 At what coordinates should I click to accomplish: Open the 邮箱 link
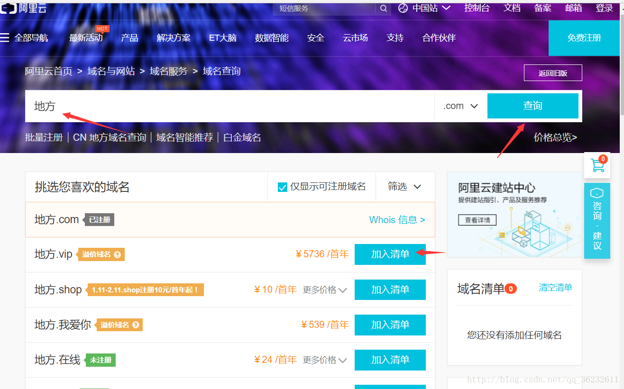point(574,8)
